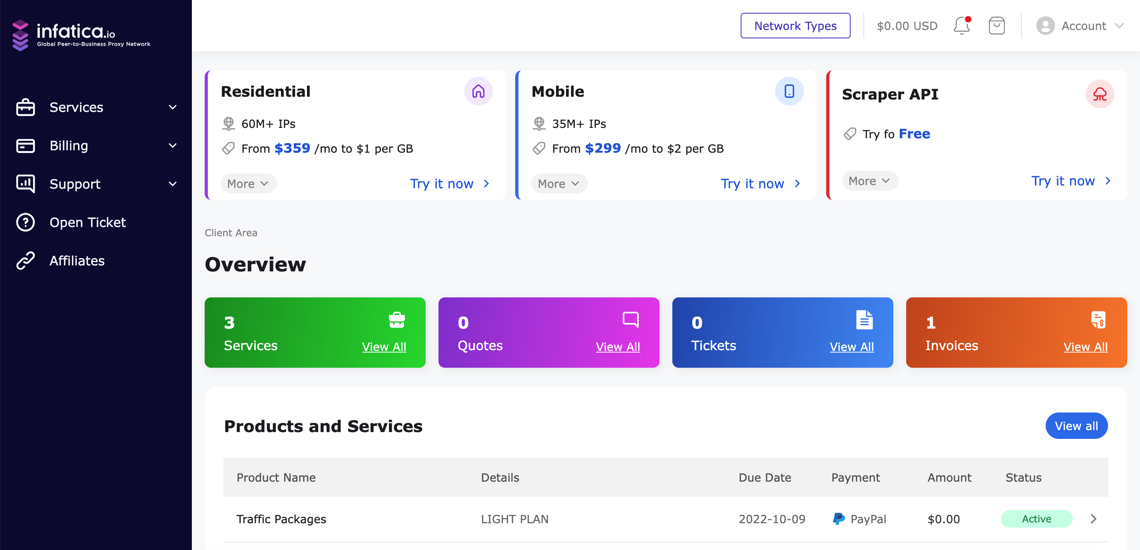Open the shopping cart icon

pos(996,26)
